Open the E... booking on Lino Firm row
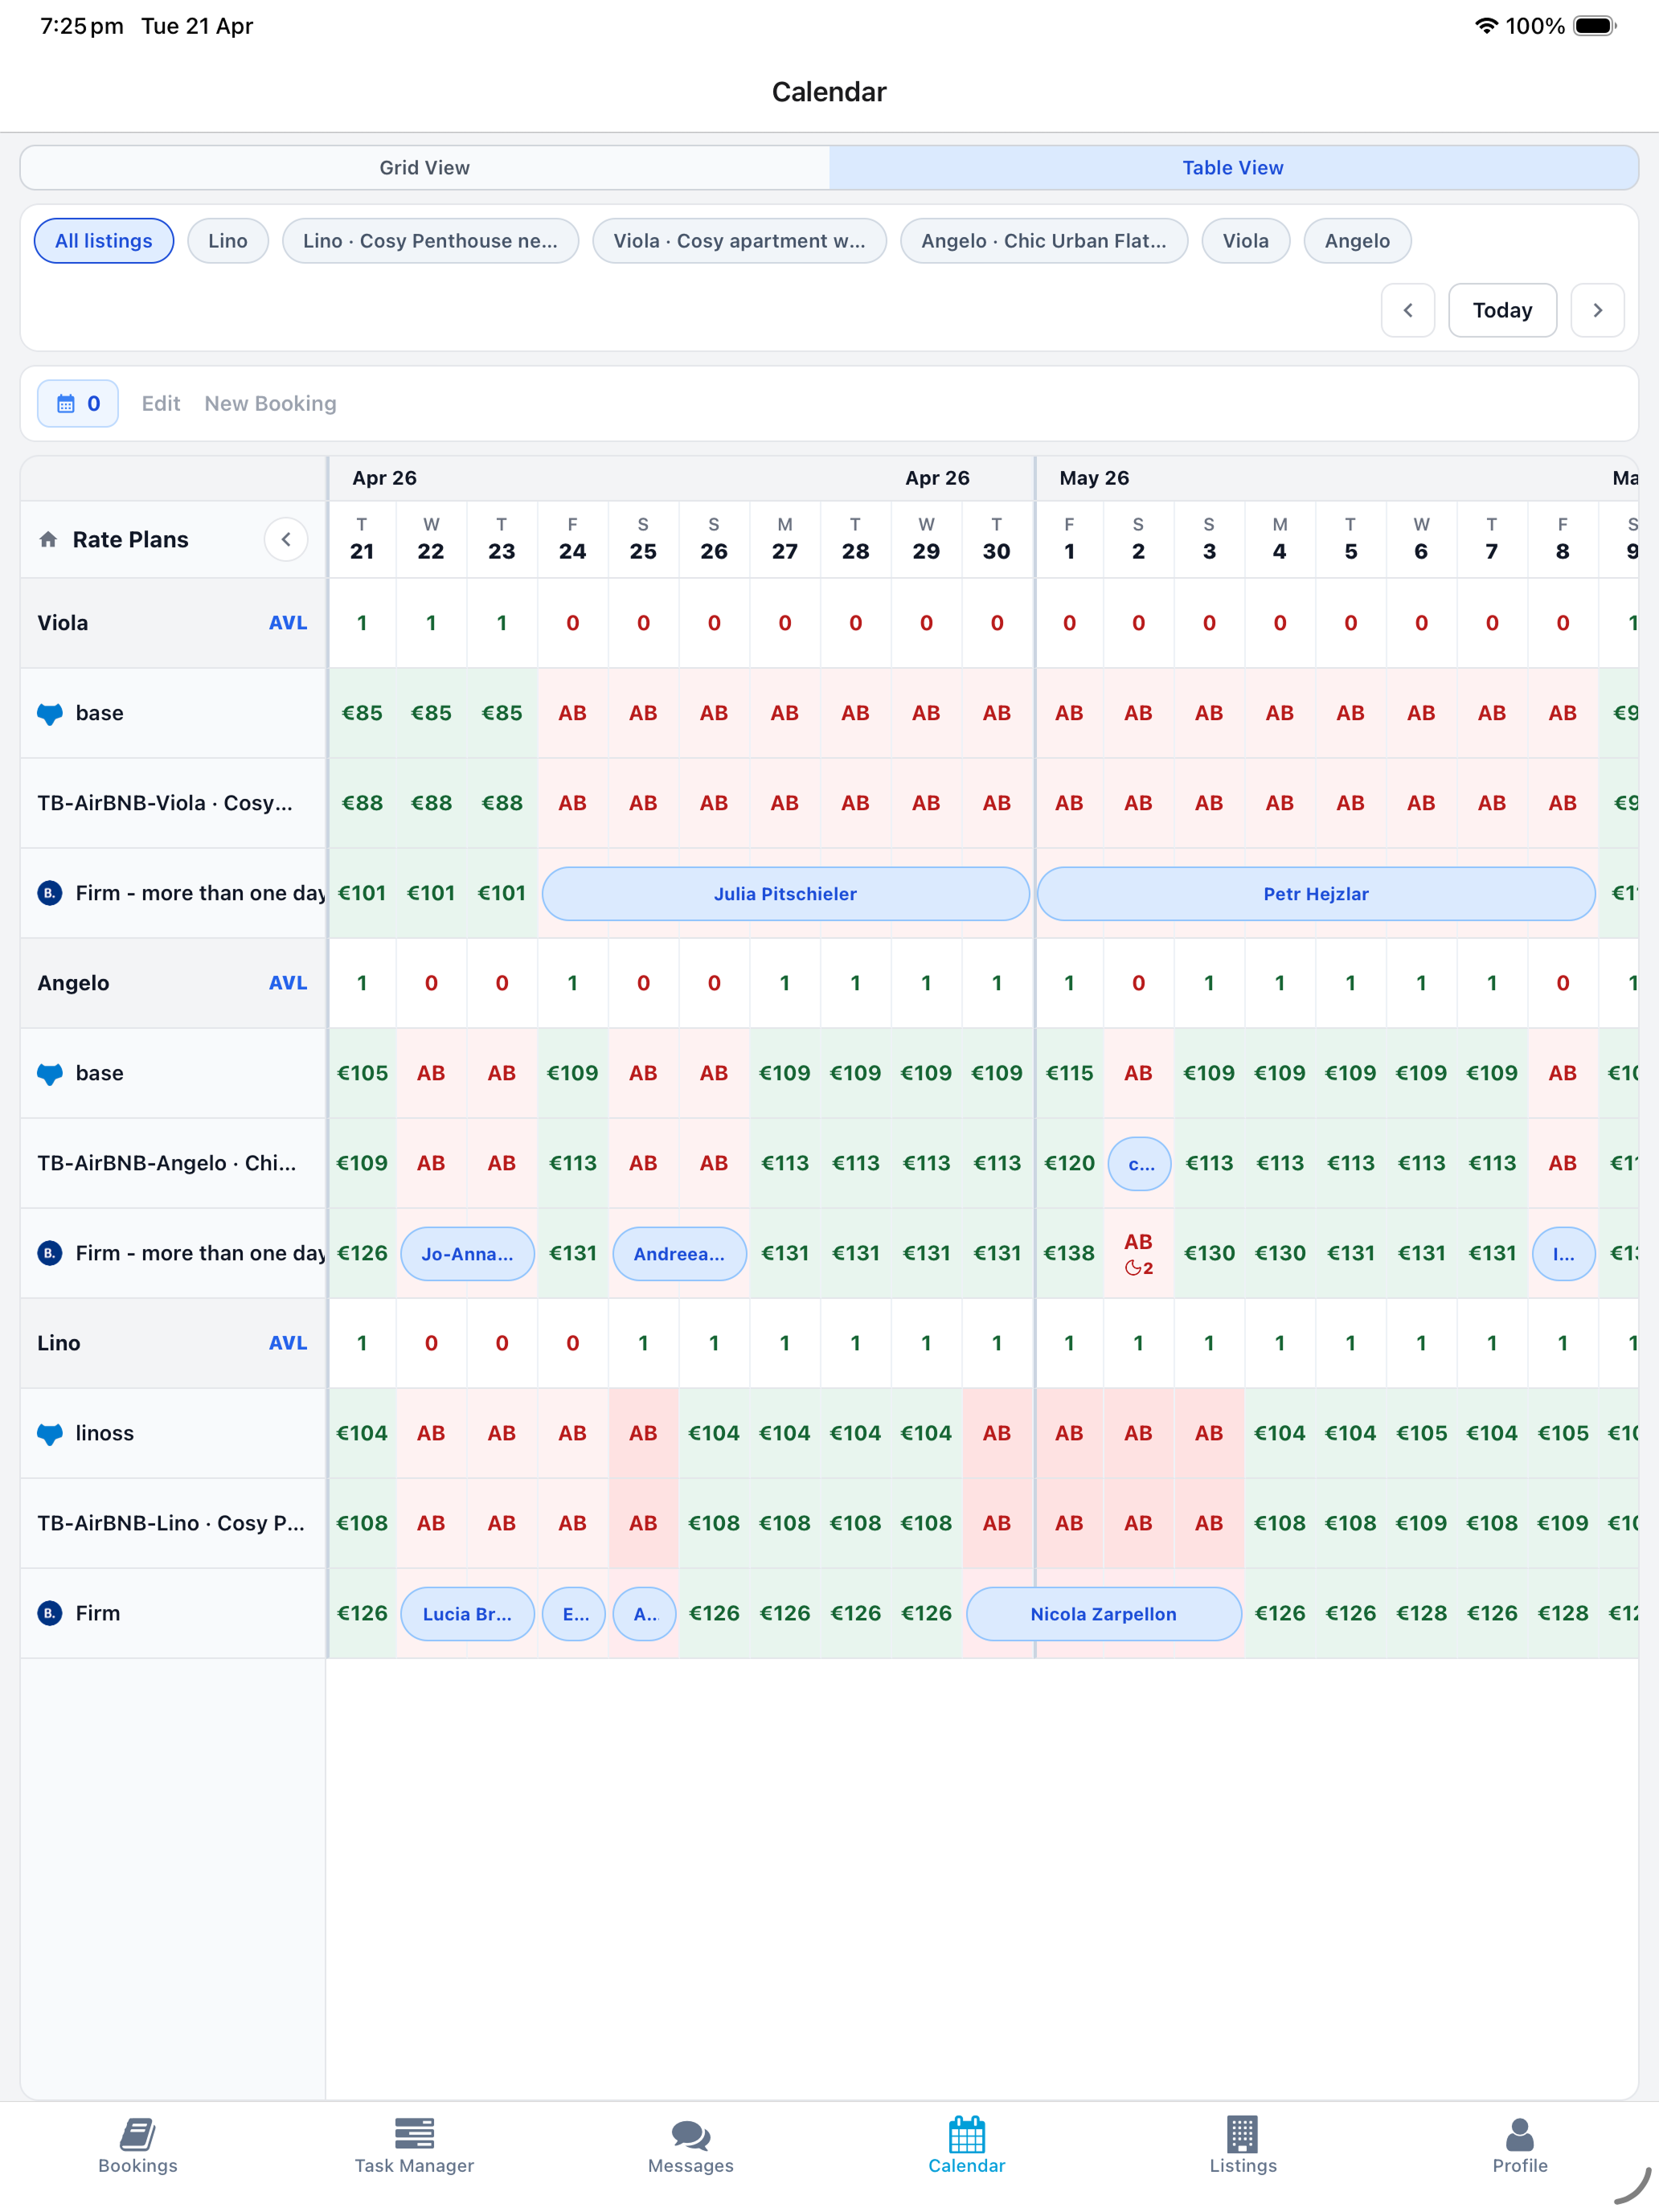The width and height of the screenshot is (1659, 2212). coord(574,1614)
